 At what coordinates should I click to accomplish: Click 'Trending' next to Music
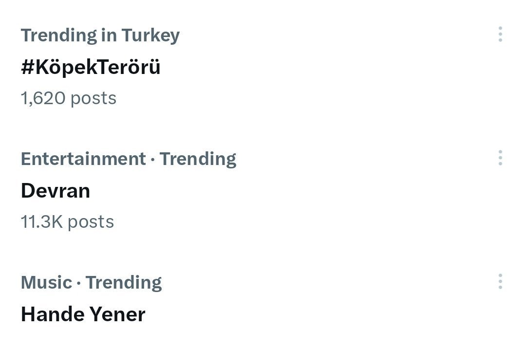[x=124, y=282]
